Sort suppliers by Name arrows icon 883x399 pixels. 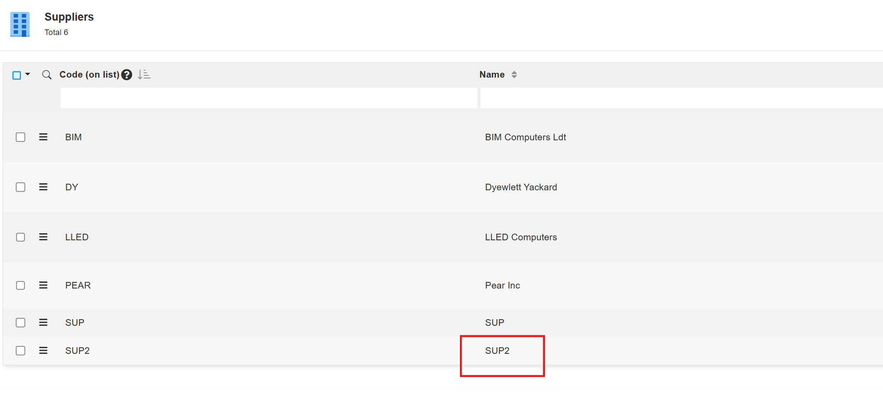[x=514, y=75]
